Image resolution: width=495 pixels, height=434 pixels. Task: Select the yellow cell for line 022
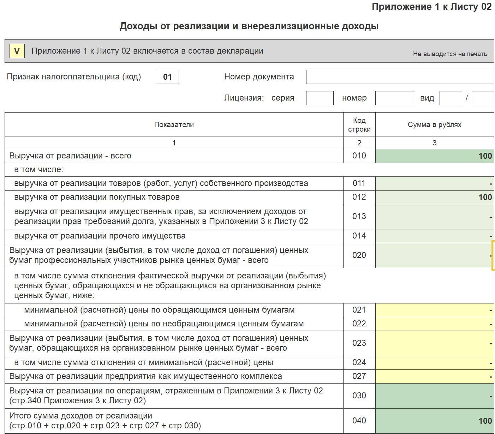435,324
